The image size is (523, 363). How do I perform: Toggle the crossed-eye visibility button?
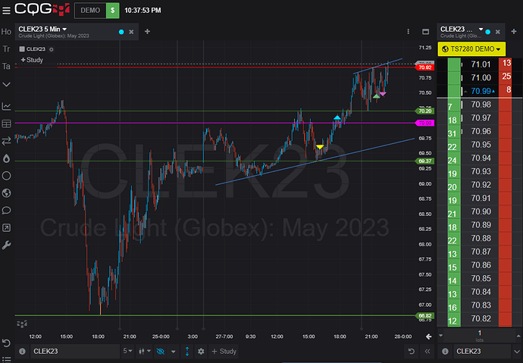158,351
